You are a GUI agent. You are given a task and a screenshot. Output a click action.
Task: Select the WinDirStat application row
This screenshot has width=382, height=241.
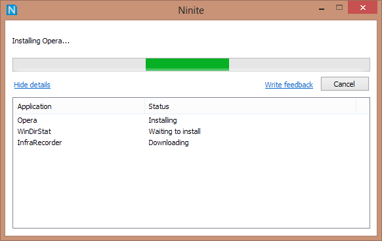point(191,131)
